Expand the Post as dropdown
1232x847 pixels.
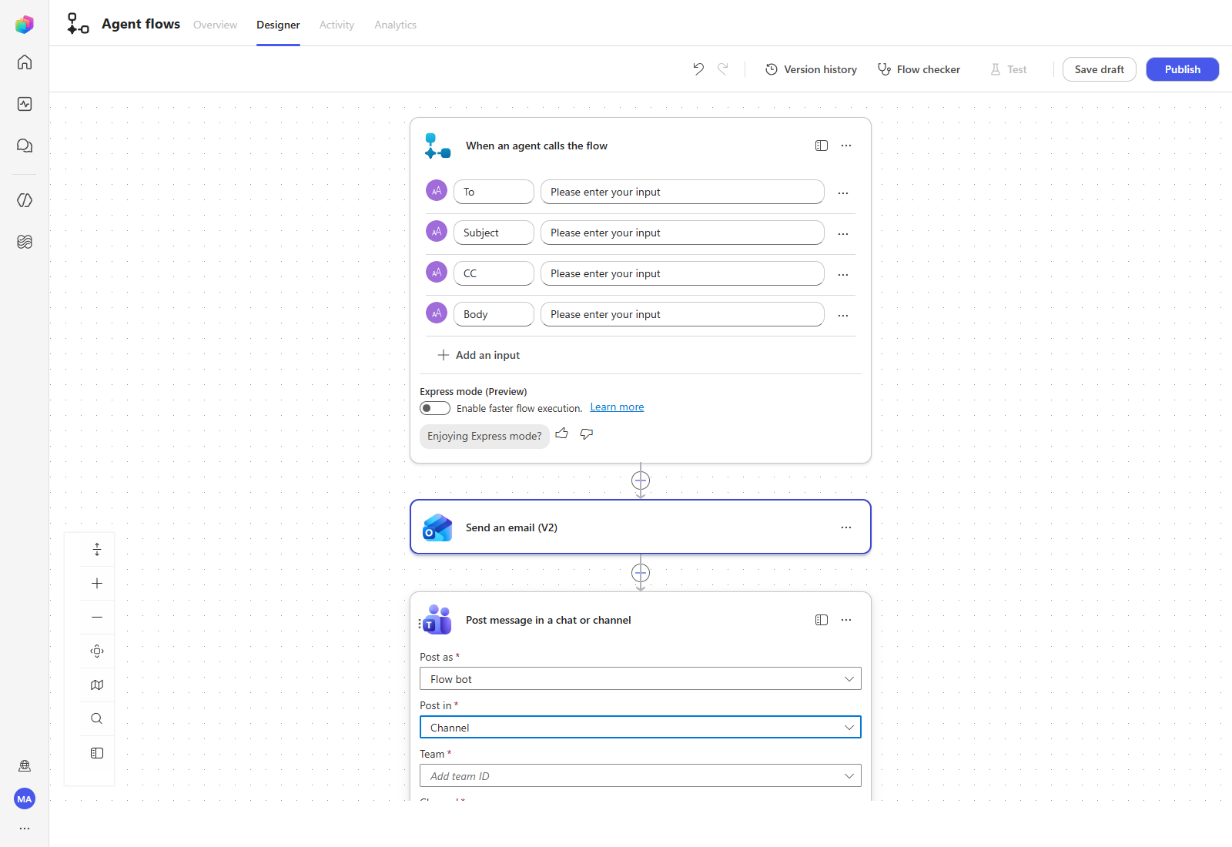(641, 679)
